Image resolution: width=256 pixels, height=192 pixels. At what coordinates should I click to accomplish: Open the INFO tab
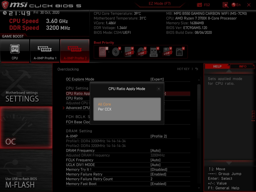click(242, 66)
